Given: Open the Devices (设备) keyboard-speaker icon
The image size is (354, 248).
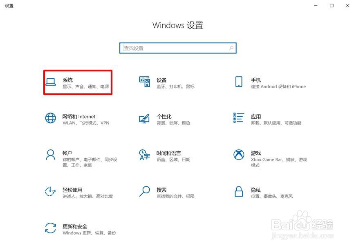Looking at the screenshot, I should tap(144, 82).
